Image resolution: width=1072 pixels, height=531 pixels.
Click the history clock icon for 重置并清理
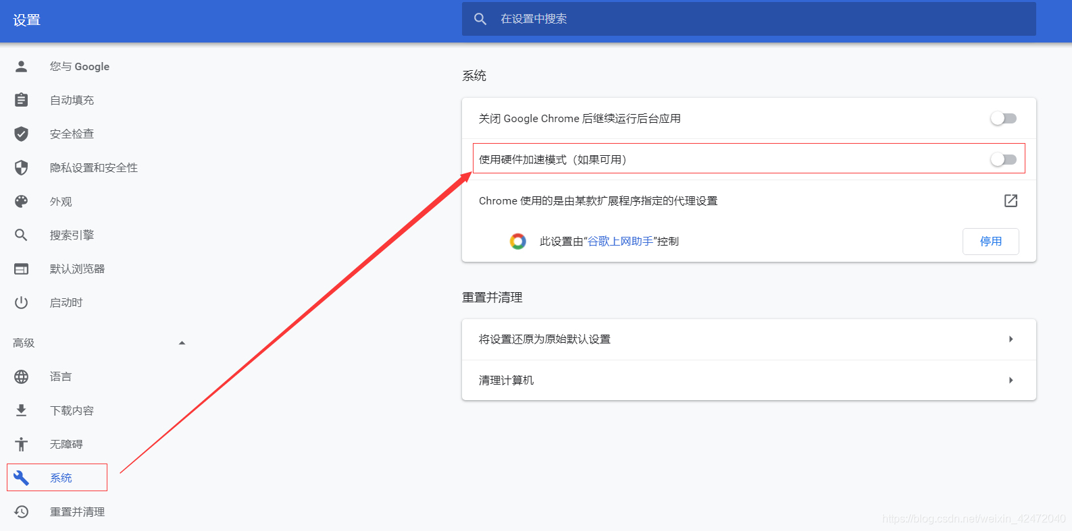(x=22, y=511)
